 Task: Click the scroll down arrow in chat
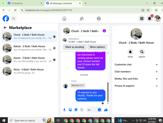[108, 103]
